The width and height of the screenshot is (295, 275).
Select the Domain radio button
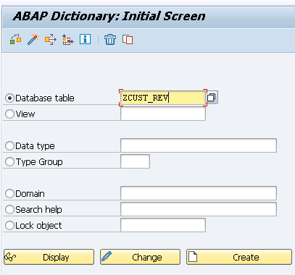pyautogui.click(x=9, y=194)
